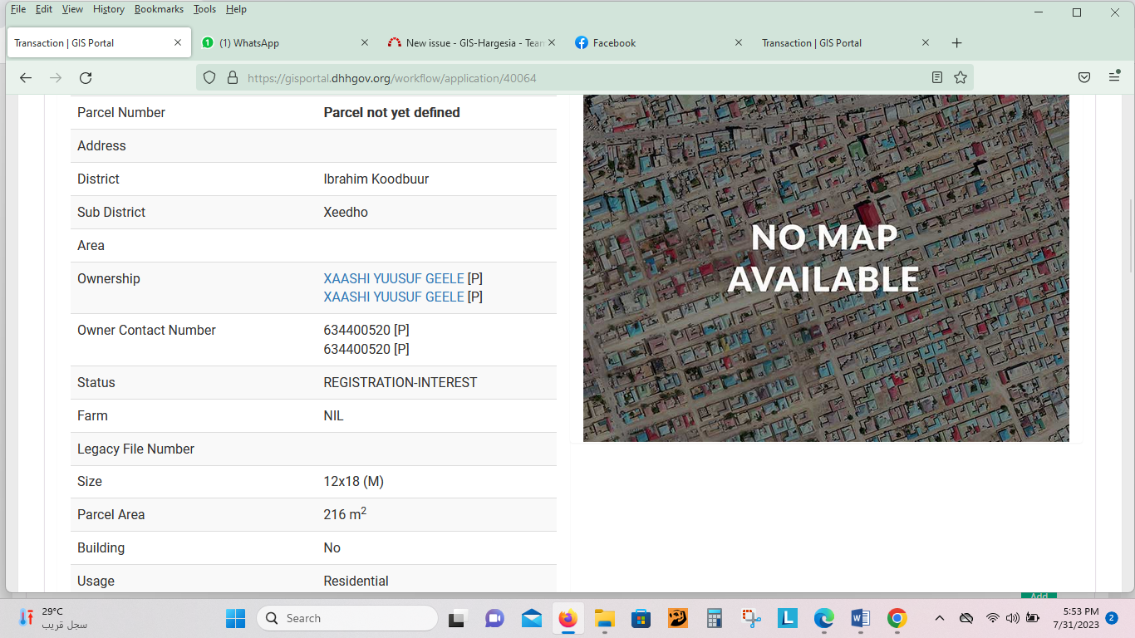Screen dimensions: 1135x638
Task: Switch to the last Transaction GIS Portal tab
Action: tap(845, 43)
